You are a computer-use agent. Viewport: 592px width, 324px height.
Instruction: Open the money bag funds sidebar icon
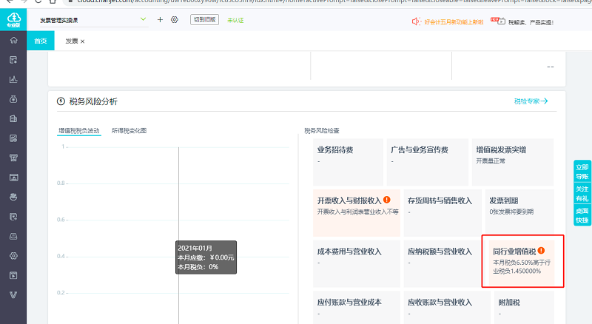pos(13,99)
